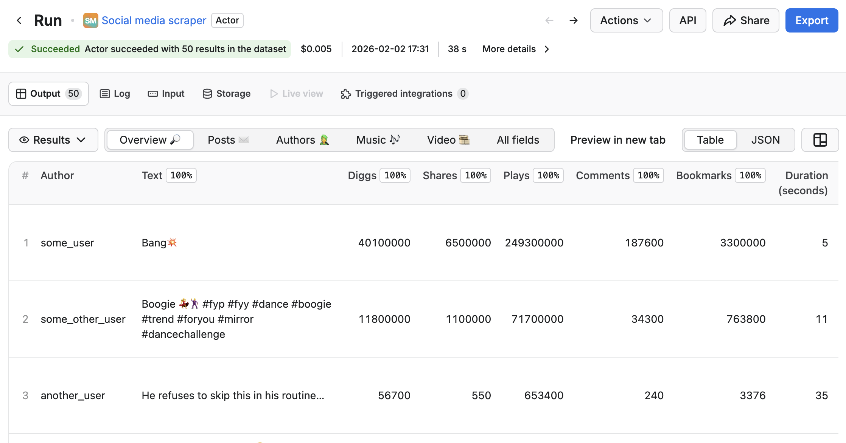Screen dimensions: 846x443
Task: Expand More details chevron
Action: (546, 49)
